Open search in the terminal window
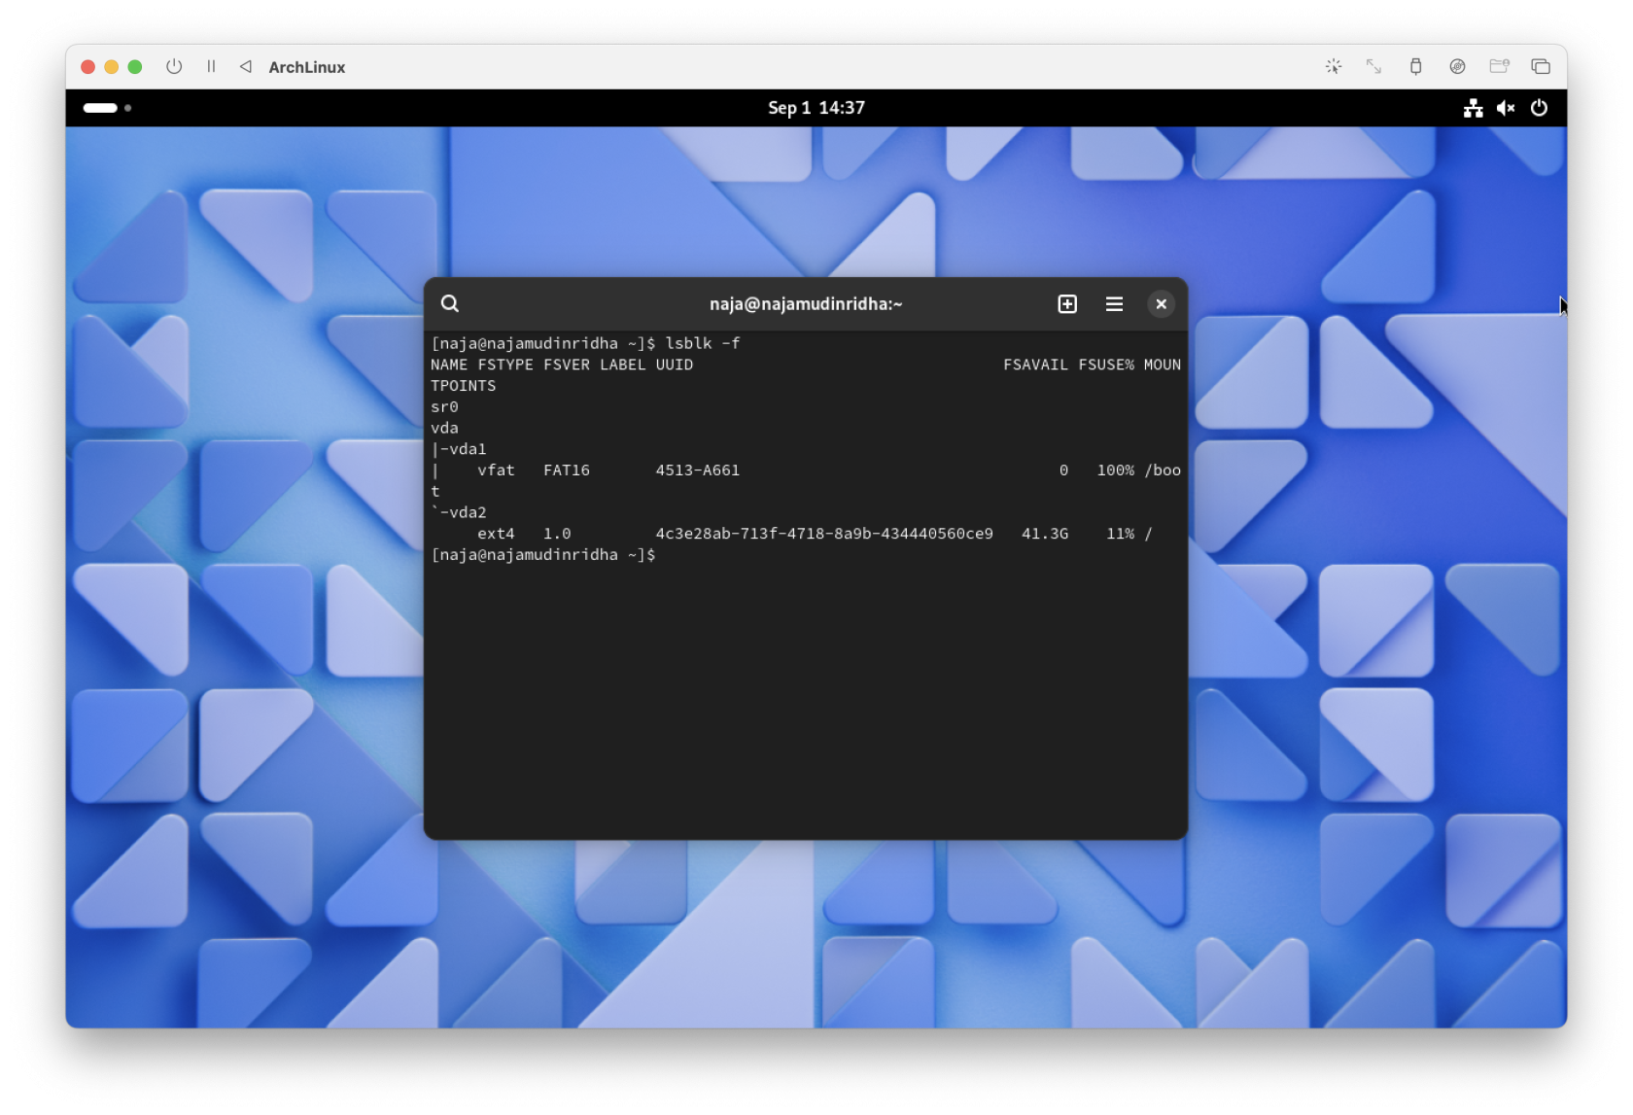 point(449,303)
